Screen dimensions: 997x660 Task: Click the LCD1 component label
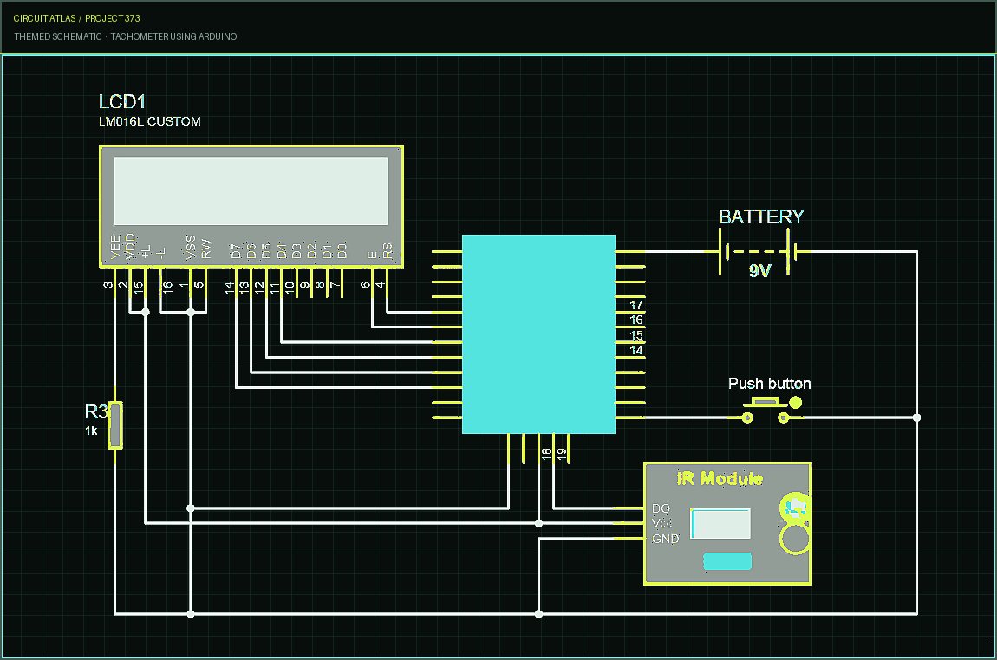click(122, 101)
